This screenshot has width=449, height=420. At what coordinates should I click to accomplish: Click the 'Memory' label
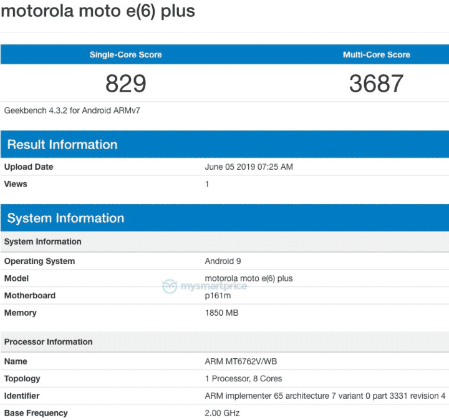click(21, 313)
